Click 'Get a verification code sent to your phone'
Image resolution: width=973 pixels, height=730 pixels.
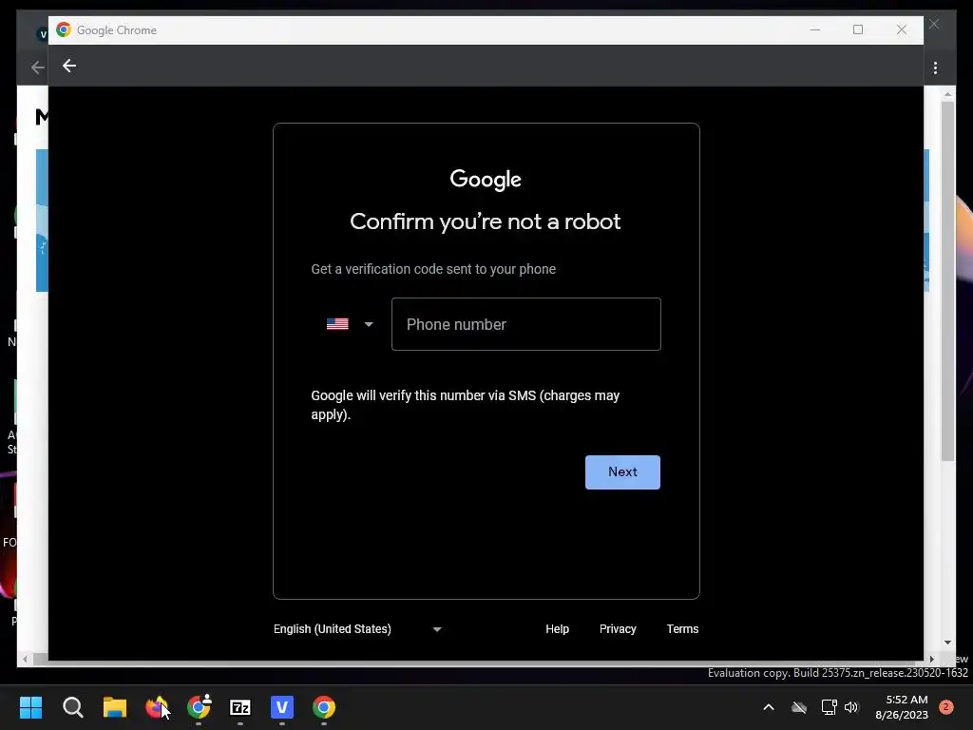tap(433, 269)
